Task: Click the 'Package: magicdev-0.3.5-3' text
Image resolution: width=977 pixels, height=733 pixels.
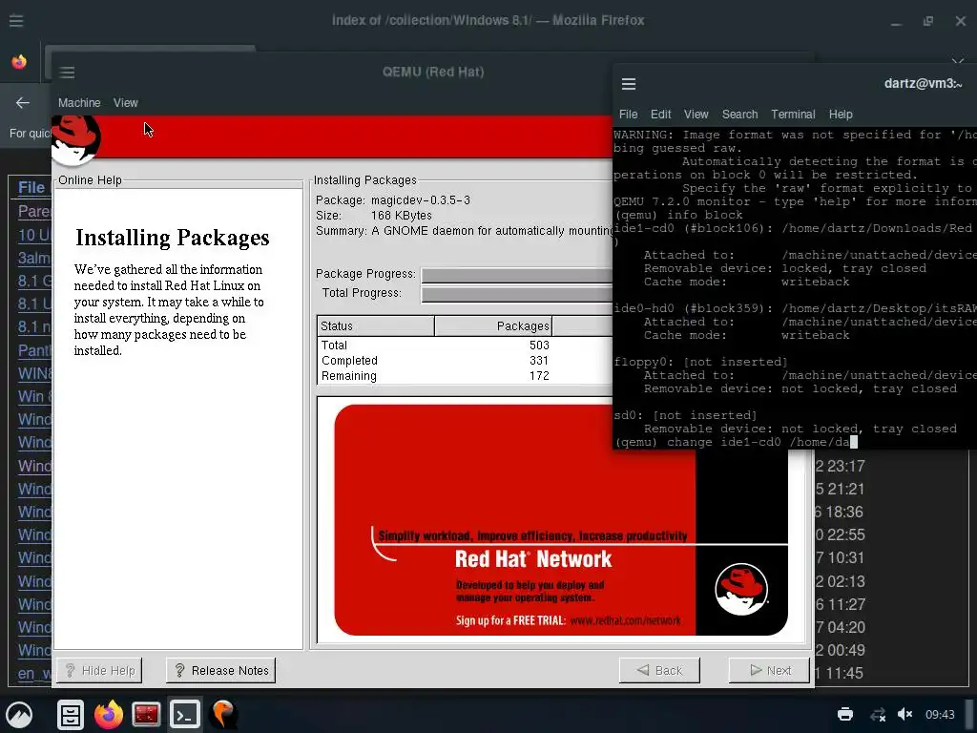Action: [x=393, y=200]
